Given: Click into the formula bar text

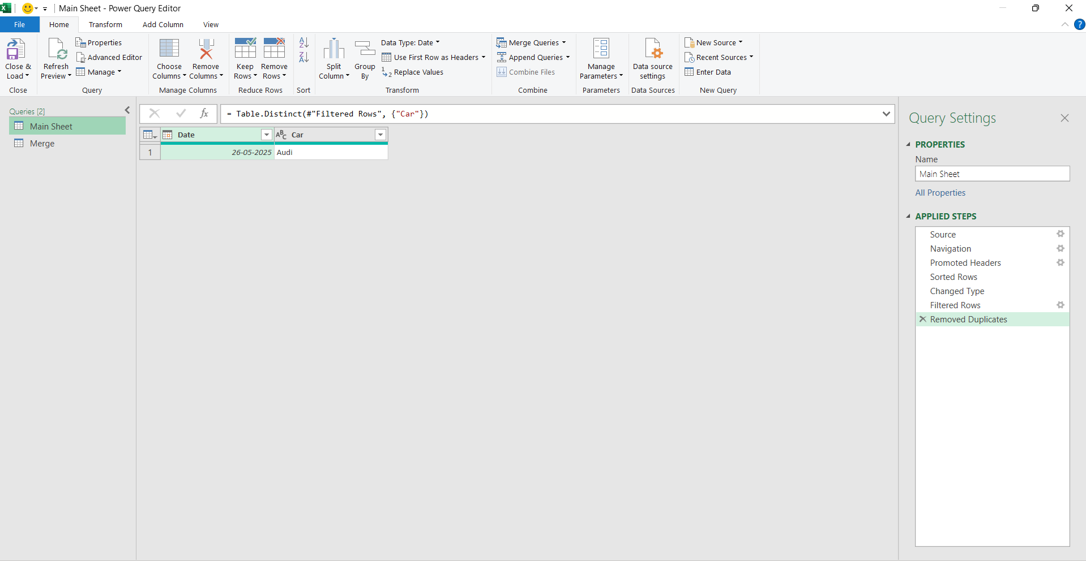Looking at the screenshot, I should 327,114.
